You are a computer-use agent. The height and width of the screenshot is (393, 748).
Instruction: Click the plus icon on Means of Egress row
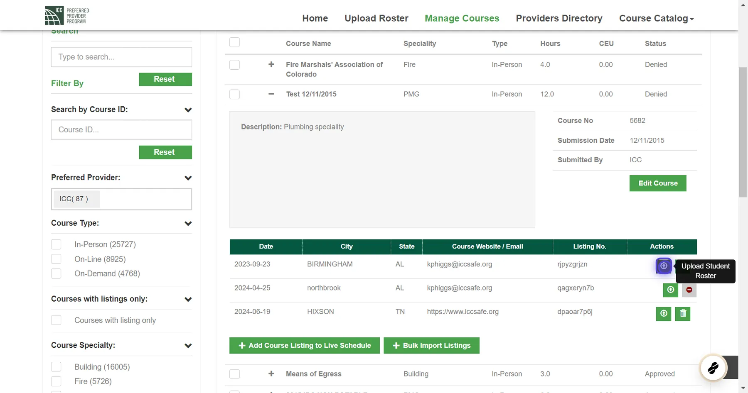click(x=271, y=374)
